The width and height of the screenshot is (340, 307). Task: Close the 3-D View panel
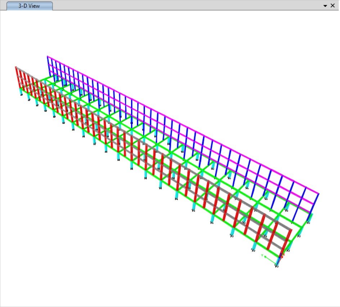point(333,6)
